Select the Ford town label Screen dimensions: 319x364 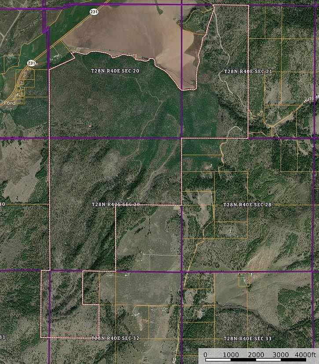pyautogui.click(x=10, y=102)
